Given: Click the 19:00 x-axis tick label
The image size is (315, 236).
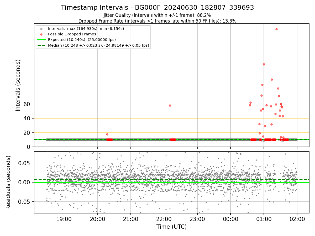Looking at the screenshot, I should [x=64, y=219].
